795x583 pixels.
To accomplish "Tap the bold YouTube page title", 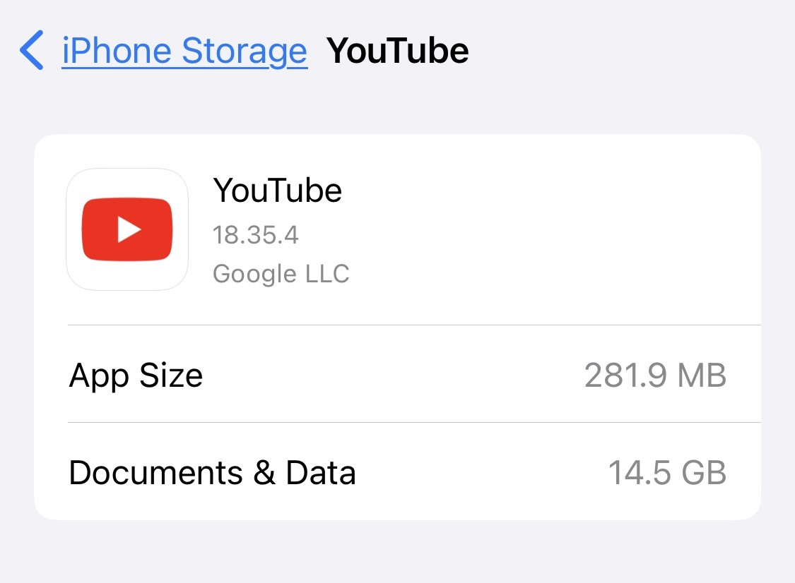I will (x=397, y=51).
